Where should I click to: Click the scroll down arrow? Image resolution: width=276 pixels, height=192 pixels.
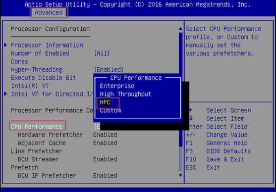point(181,175)
